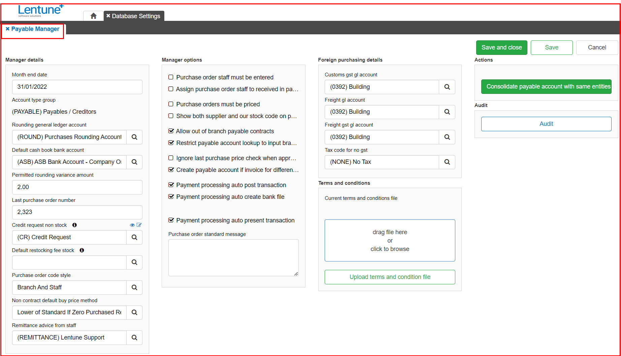Click the home tab icon
Image resolution: width=621 pixels, height=356 pixels.
(x=93, y=15)
